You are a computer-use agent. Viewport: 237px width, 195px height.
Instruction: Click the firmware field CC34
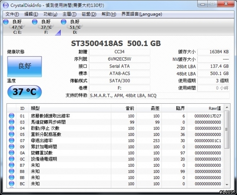pos(119,52)
